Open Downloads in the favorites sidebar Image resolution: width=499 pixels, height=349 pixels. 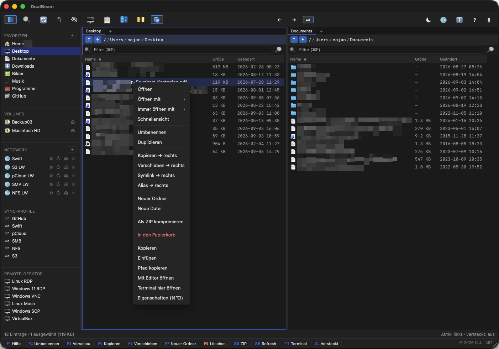[x=41, y=66]
